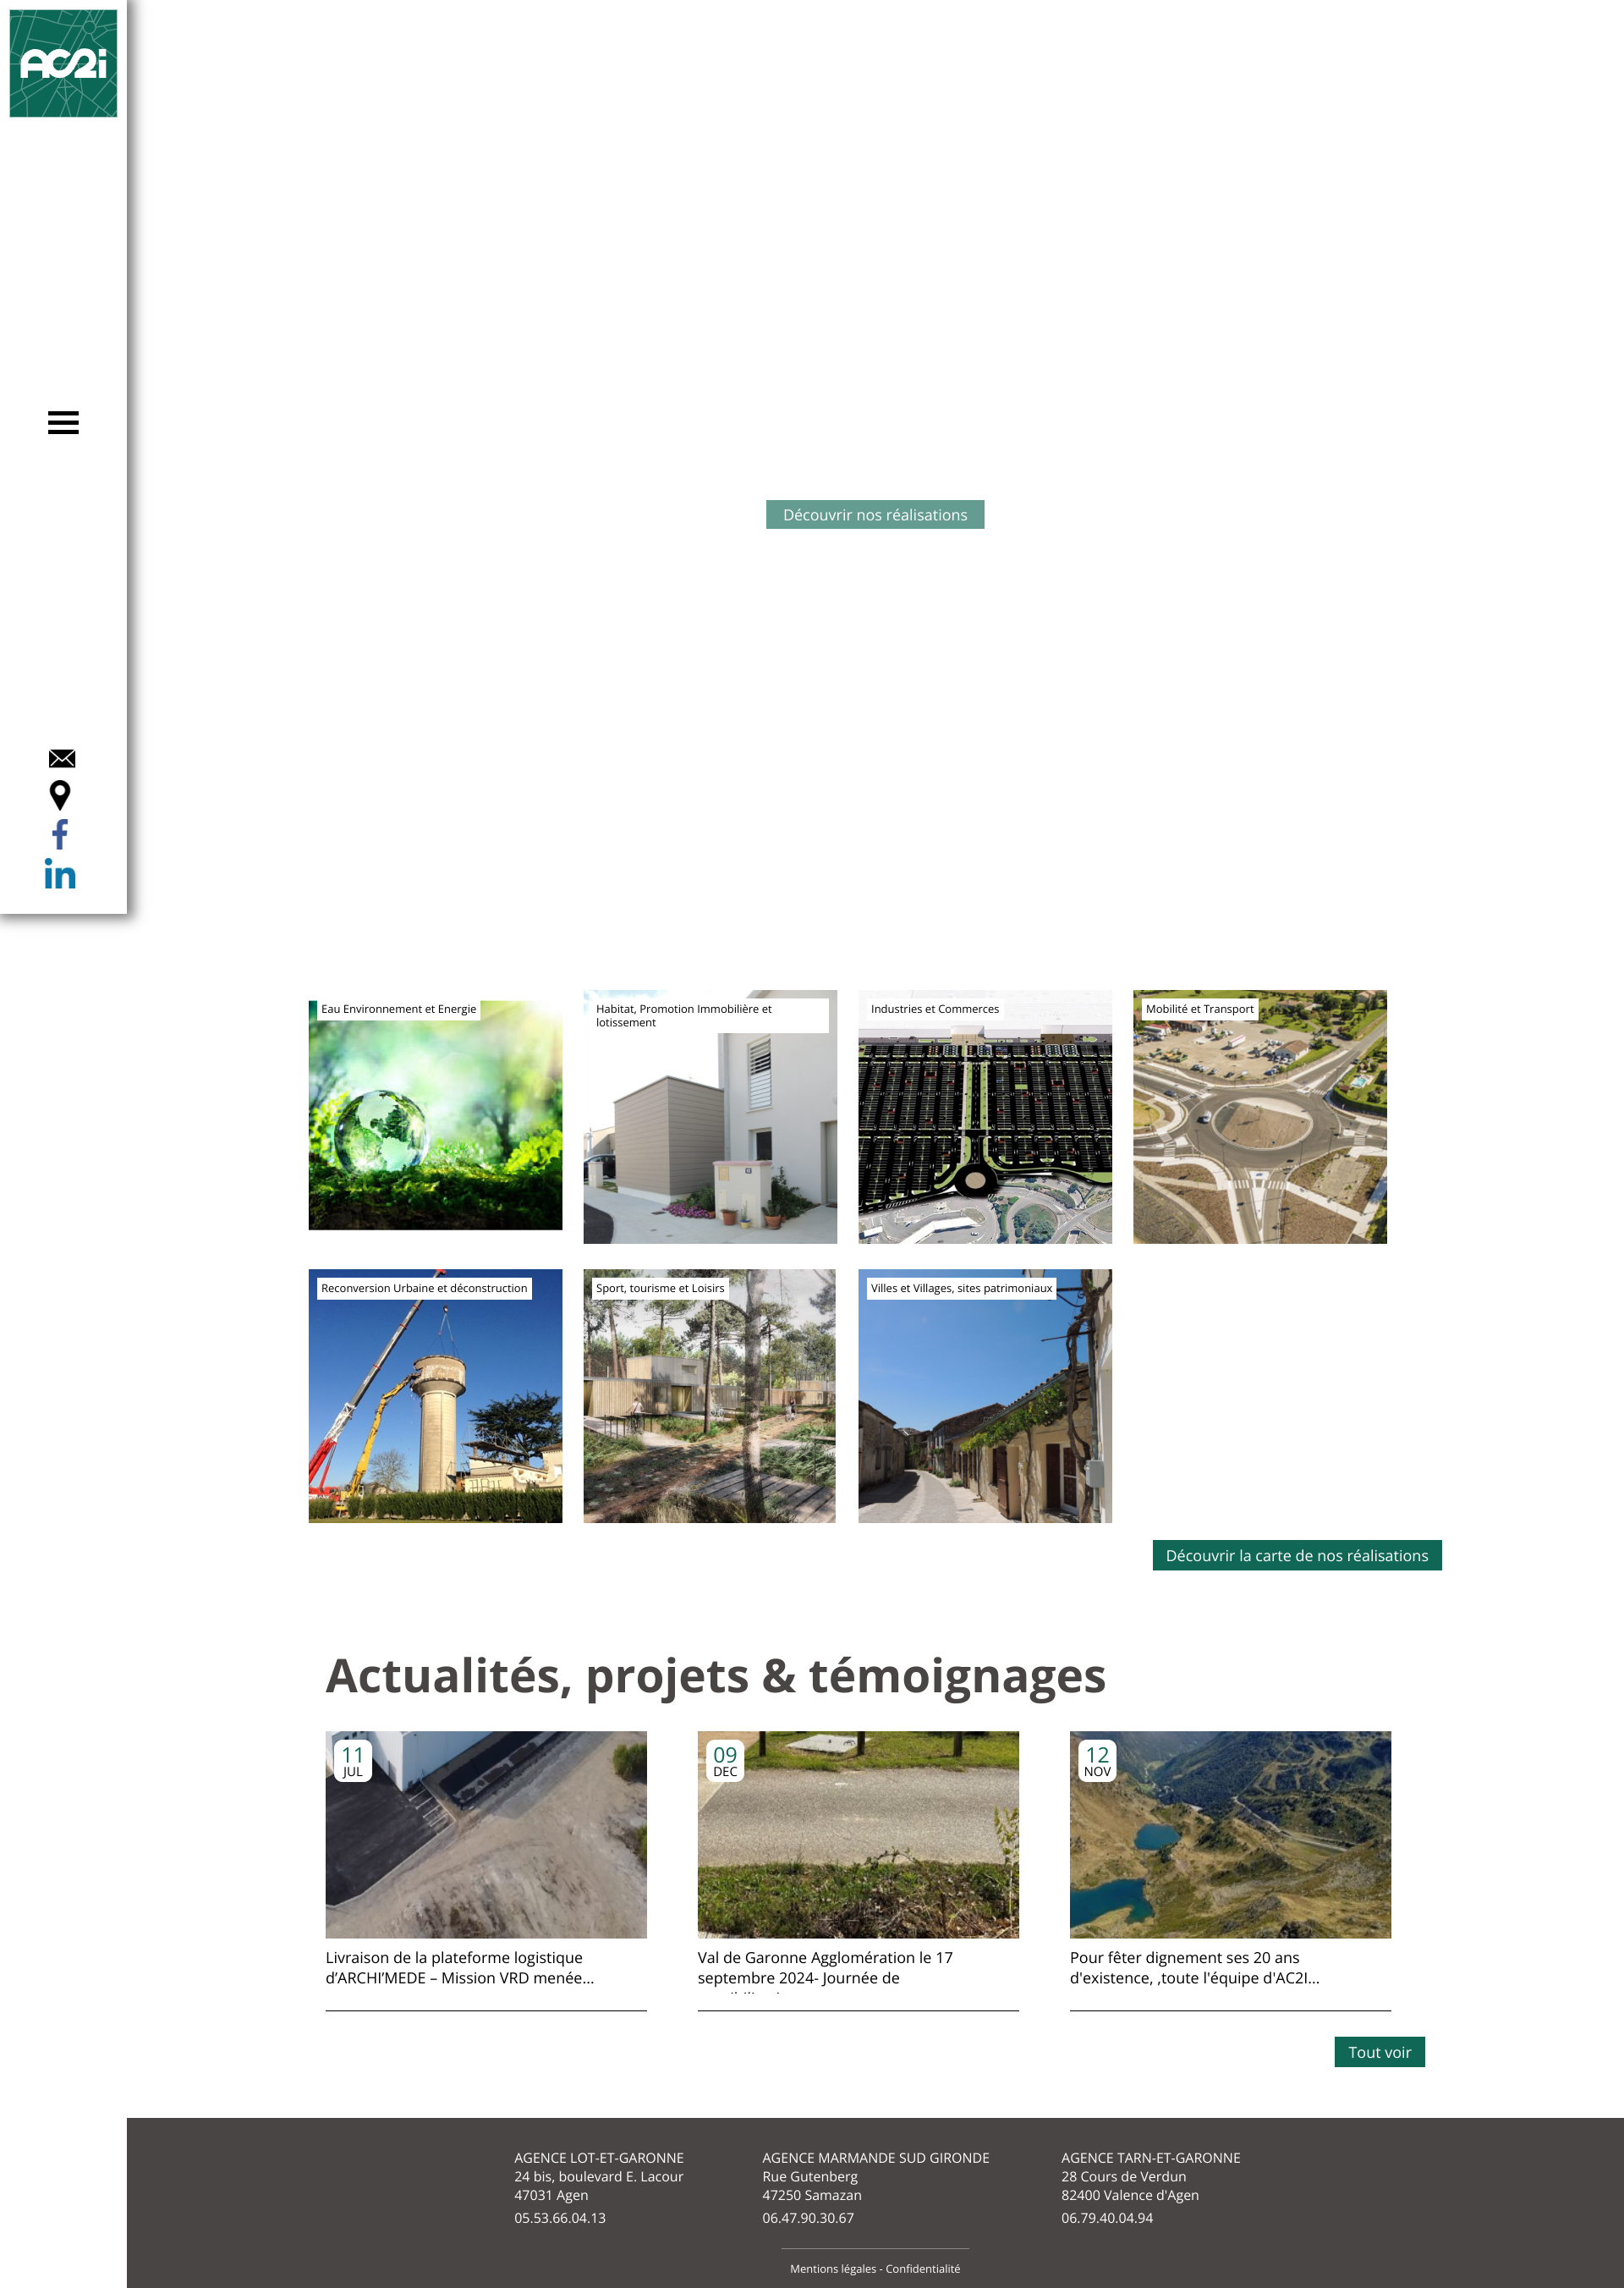
Task: Click postal line 82400 Valence d'Agen
Action: tap(1130, 2195)
